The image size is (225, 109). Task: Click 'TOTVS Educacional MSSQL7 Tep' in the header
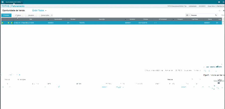click(x=177, y=6)
